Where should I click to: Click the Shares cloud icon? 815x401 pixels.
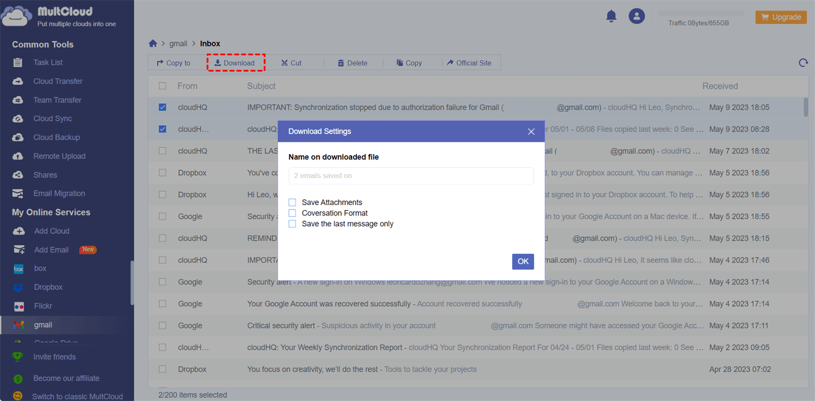[18, 175]
